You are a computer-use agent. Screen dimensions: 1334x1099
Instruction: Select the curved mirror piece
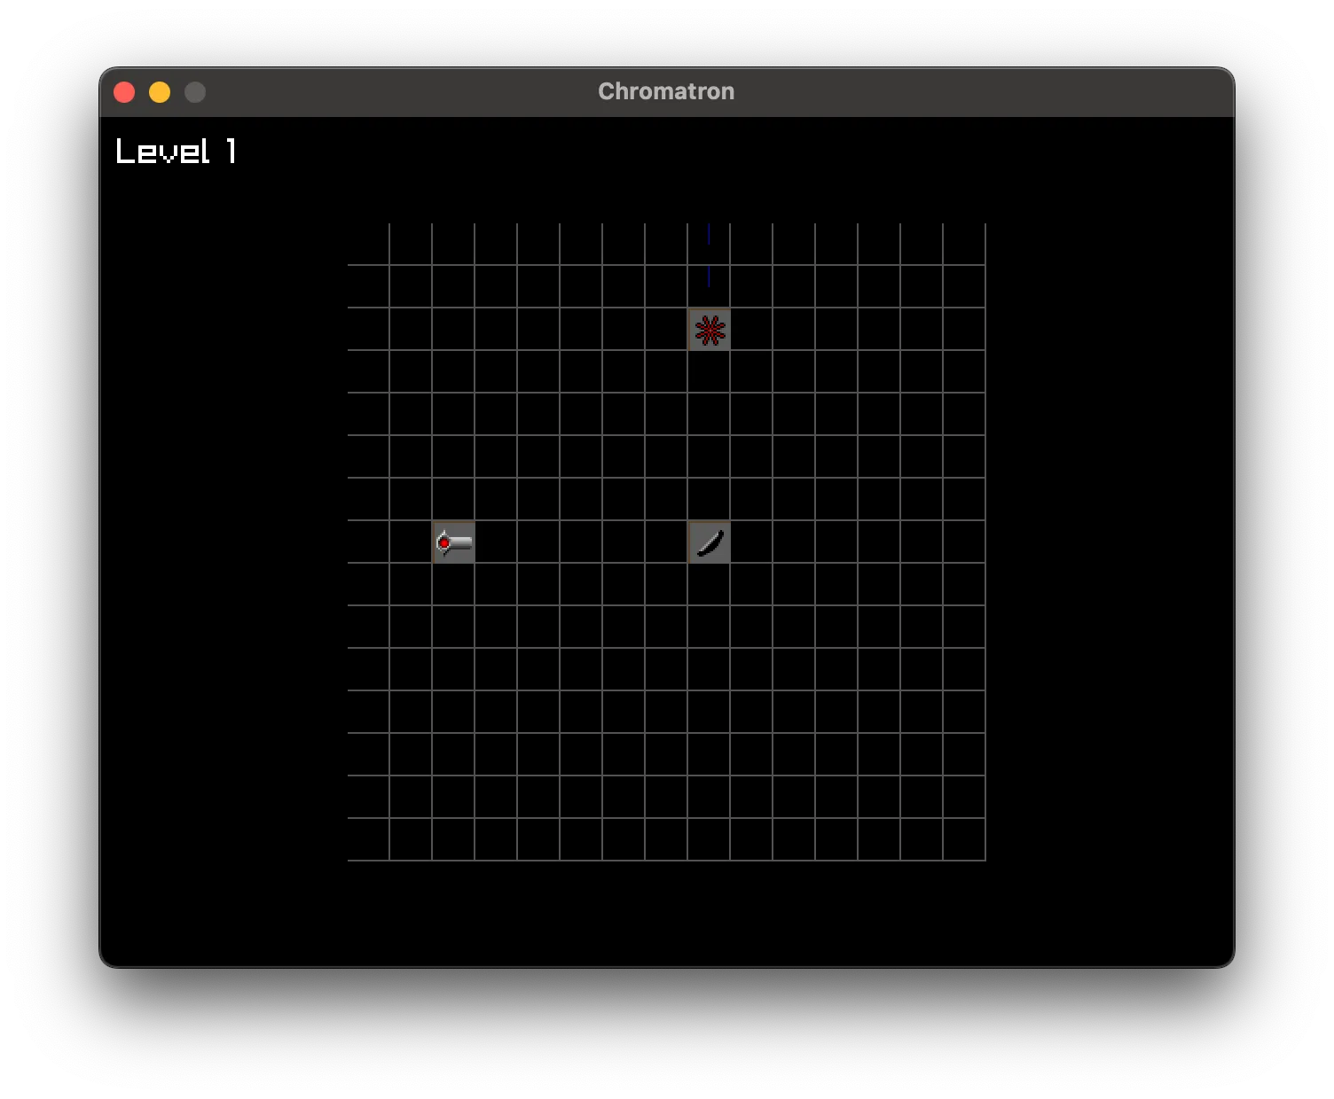[709, 542]
